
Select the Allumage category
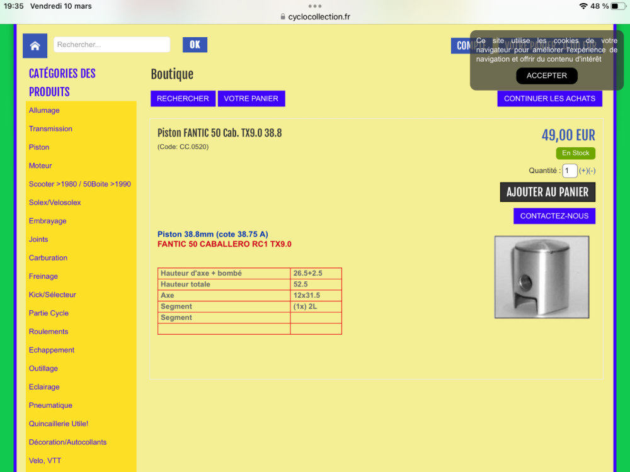point(44,111)
